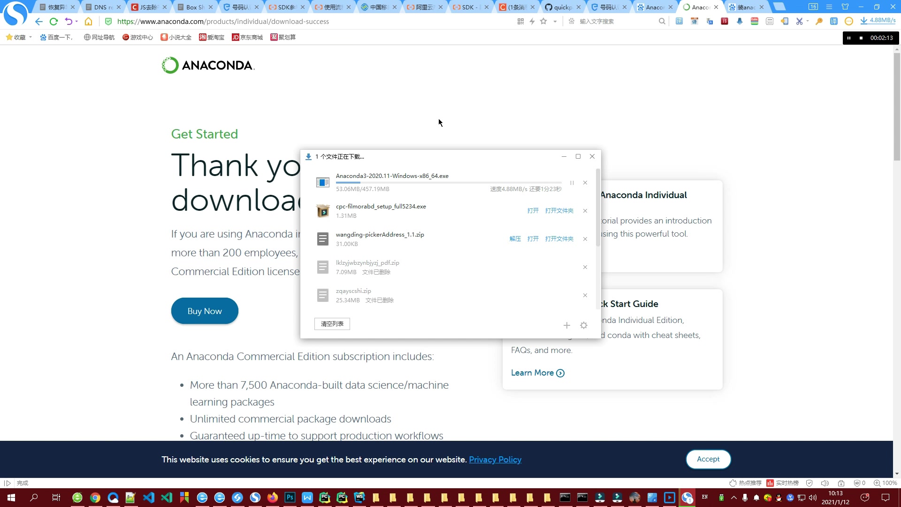
Task: Click the screen recording pause icon
Action: 848,38
